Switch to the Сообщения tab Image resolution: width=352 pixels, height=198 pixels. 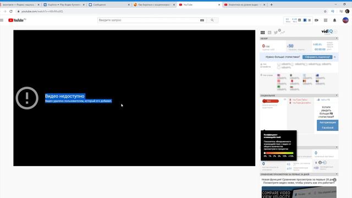109,4
